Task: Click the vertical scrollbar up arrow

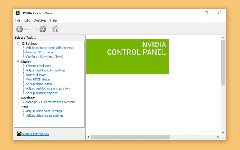Action: [x=223, y=38]
